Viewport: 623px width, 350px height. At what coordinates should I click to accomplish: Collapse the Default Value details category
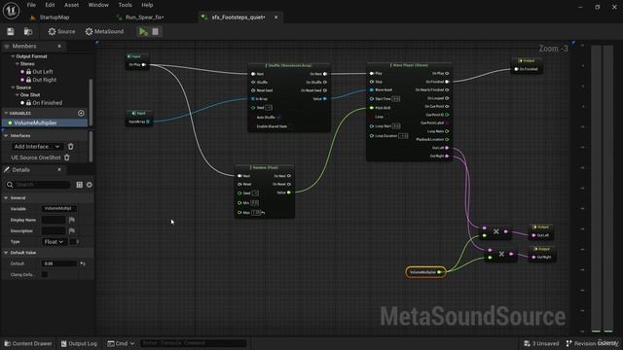6,253
